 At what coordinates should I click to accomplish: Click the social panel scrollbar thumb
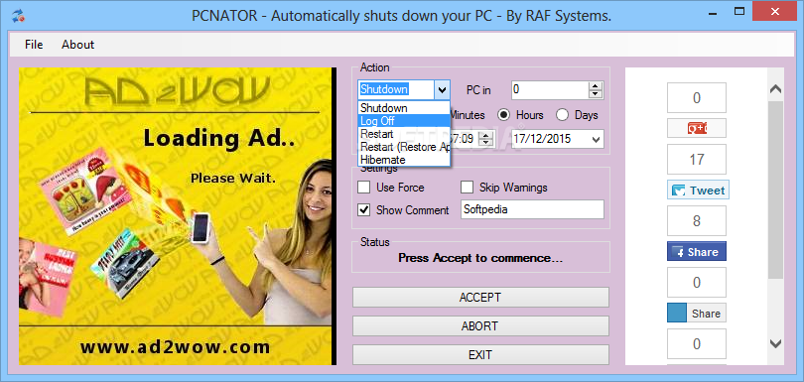click(x=776, y=190)
